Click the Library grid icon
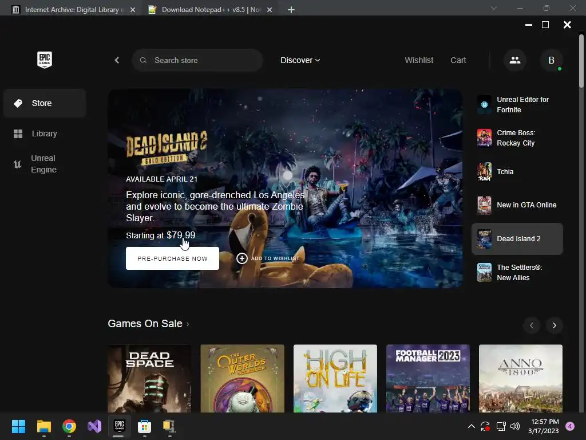The height and width of the screenshot is (440, 586). tap(18, 133)
